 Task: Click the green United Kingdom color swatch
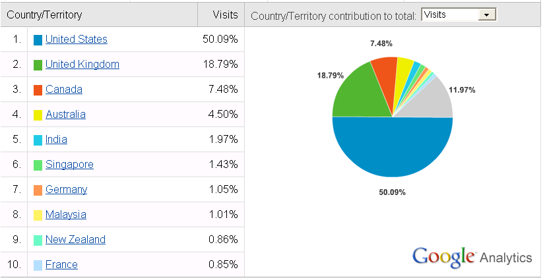coord(38,65)
